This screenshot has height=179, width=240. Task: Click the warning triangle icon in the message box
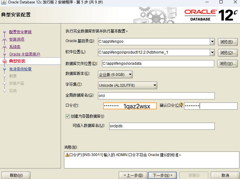pyautogui.click(x=67, y=155)
